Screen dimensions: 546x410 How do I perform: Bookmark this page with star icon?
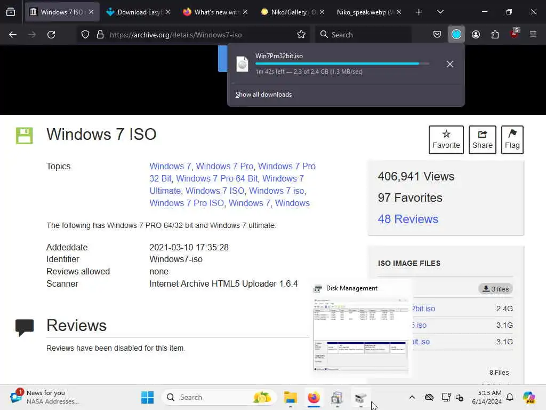click(301, 35)
